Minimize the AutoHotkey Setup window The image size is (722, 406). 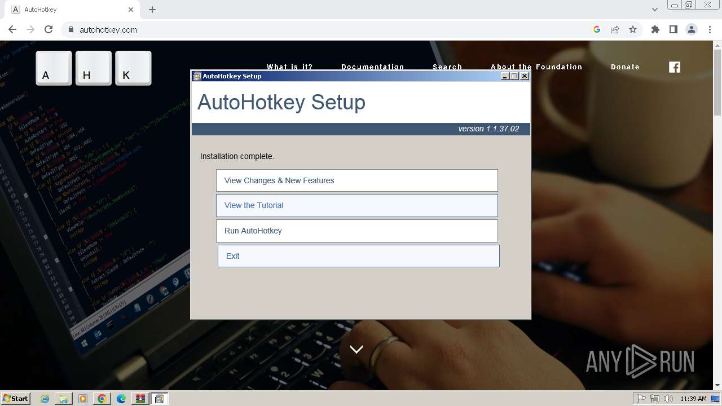click(x=505, y=76)
